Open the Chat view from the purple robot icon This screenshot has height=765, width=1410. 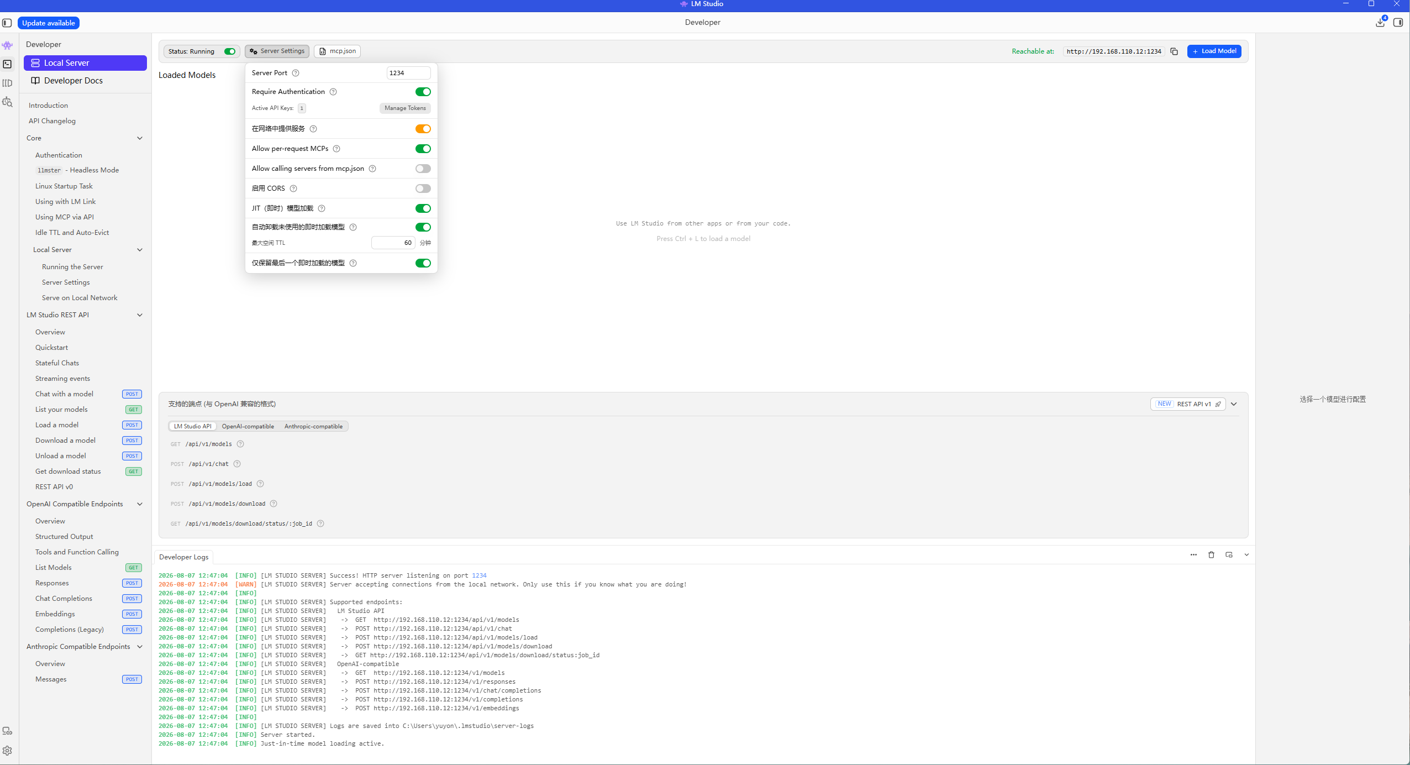coord(7,45)
